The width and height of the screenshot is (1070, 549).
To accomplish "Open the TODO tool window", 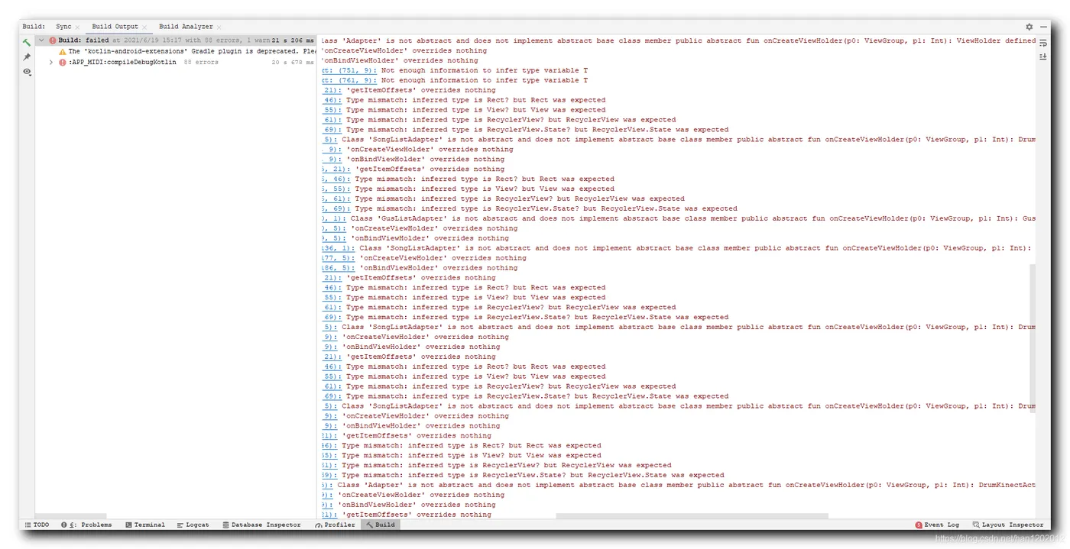I will click(37, 525).
